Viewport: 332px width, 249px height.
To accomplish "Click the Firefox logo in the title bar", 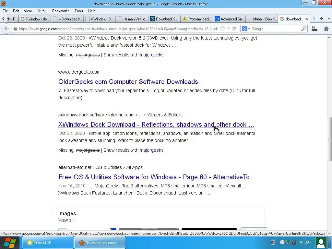I will click(x=3, y=3).
